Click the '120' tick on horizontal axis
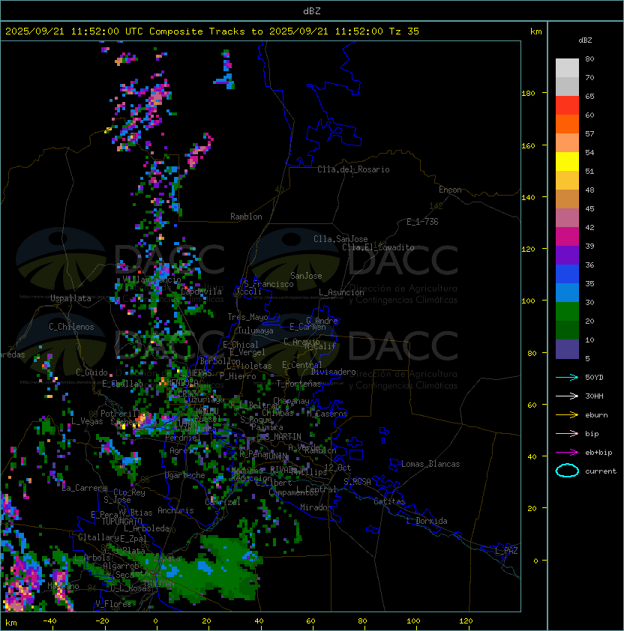This screenshot has width=624, height=631. point(466,621)
